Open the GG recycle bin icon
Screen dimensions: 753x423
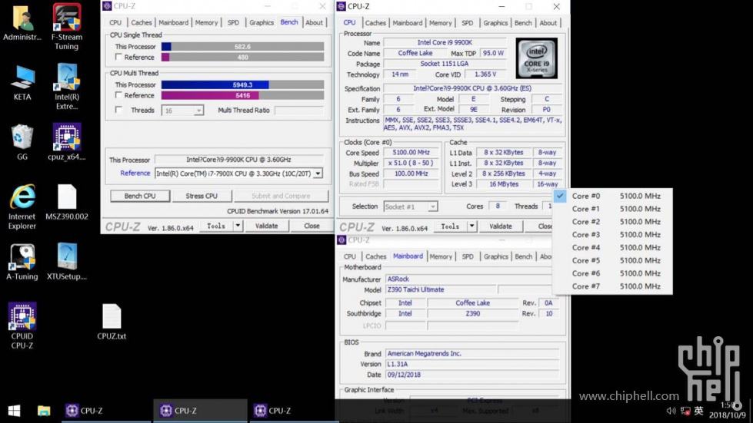click(22, 142)
